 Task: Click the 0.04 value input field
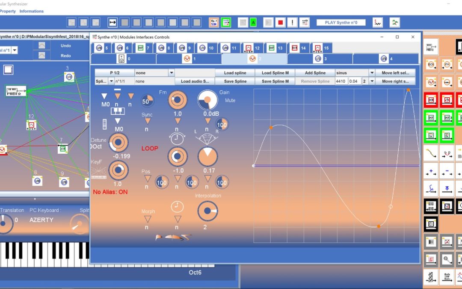point(355,81)
